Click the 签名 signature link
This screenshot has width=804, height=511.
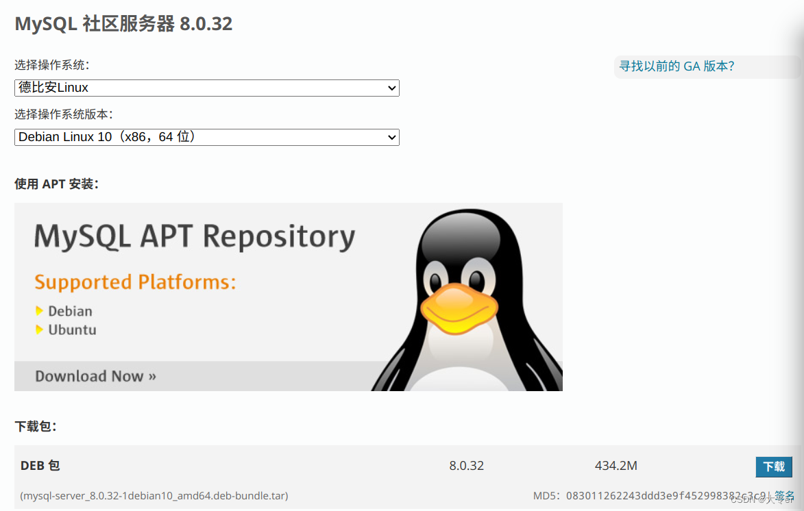click(x=785, y=495)
